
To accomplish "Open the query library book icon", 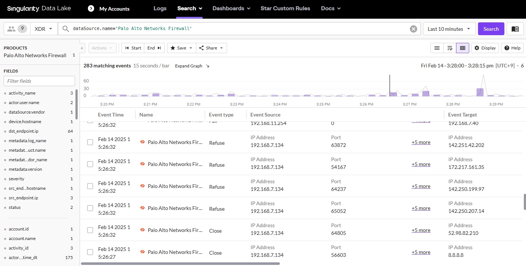I will 515,29.
